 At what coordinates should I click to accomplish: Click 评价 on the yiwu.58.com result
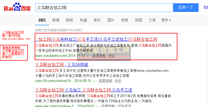point(118,81)
